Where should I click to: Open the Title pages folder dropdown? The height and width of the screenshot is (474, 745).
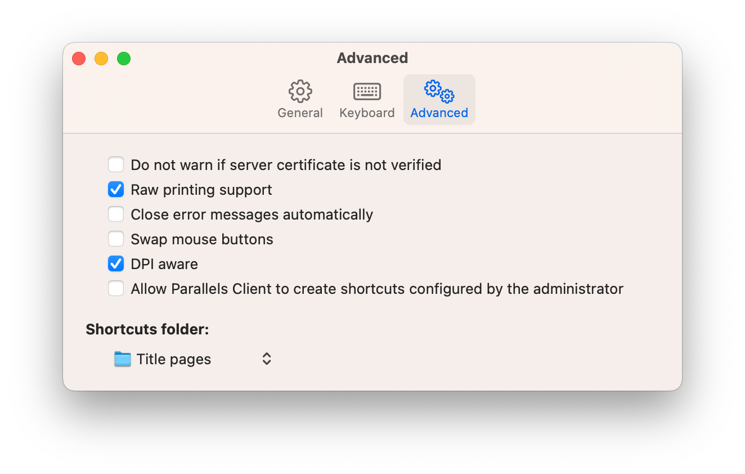pos(192,359)
